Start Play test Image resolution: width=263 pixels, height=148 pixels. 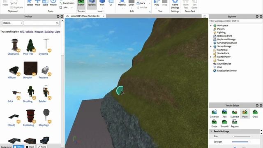tap(157, 3)
